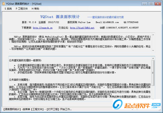
Task: Open the forum link http://bigd.5d6d.net
Action: click(82, 28)
